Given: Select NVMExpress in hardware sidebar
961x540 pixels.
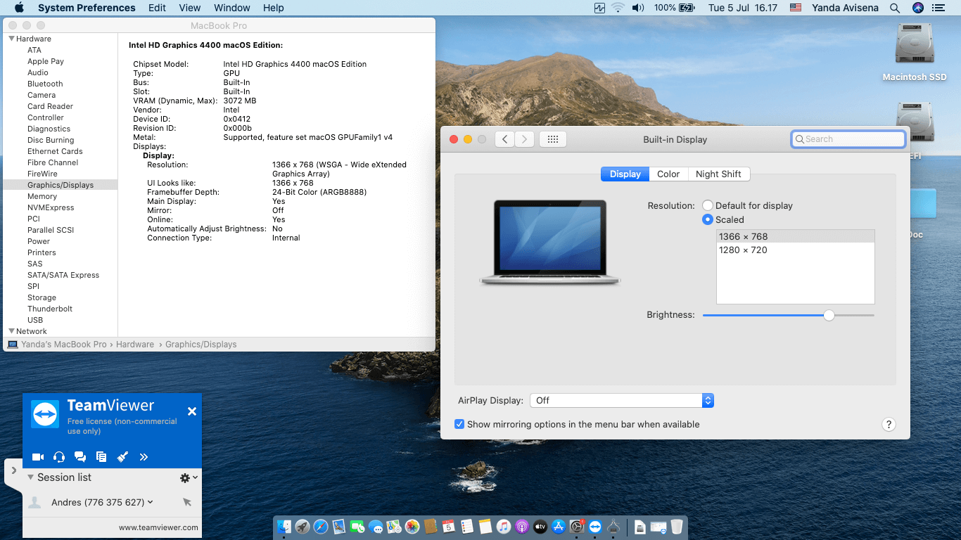Looking at the screenshot, I should point(51,207).
